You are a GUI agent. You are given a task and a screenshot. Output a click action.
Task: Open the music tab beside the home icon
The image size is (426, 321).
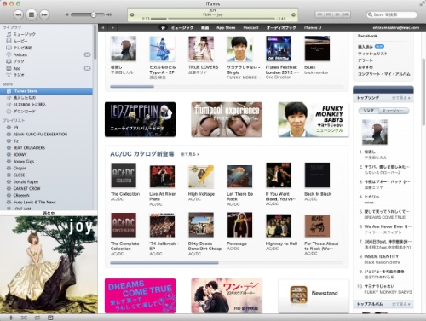point(182,27)
